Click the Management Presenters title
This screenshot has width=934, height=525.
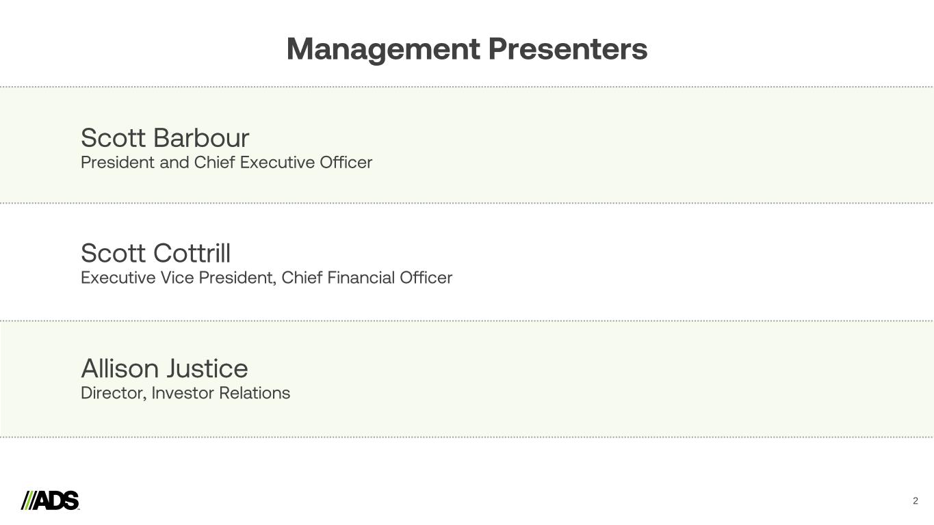(x=467, y=49)
